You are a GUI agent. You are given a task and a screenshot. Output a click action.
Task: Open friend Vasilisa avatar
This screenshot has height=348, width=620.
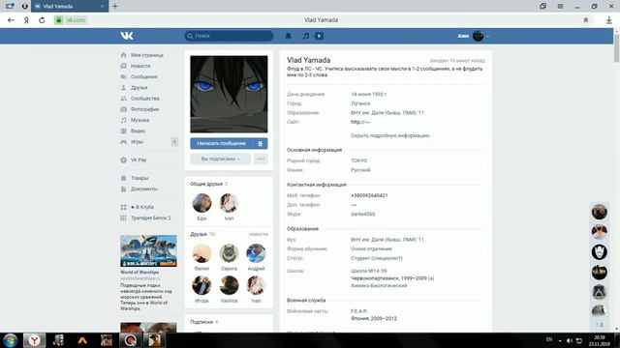[229, 285]
